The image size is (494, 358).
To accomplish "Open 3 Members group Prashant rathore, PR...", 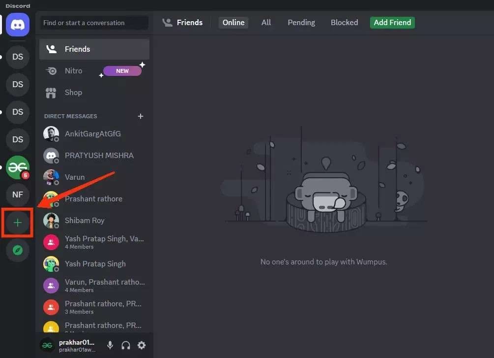I will 94,307.
